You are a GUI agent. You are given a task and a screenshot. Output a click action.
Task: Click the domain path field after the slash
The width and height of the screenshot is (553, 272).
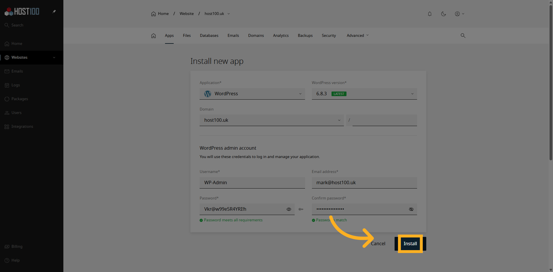(385, 120)
